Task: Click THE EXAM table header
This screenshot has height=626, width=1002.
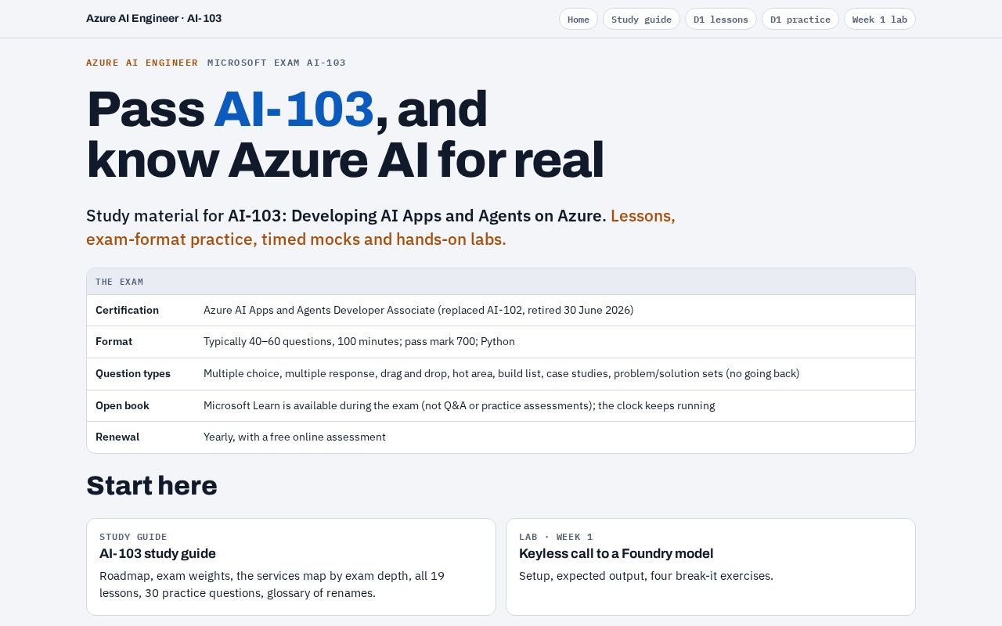Action: [x=501, y=282]
